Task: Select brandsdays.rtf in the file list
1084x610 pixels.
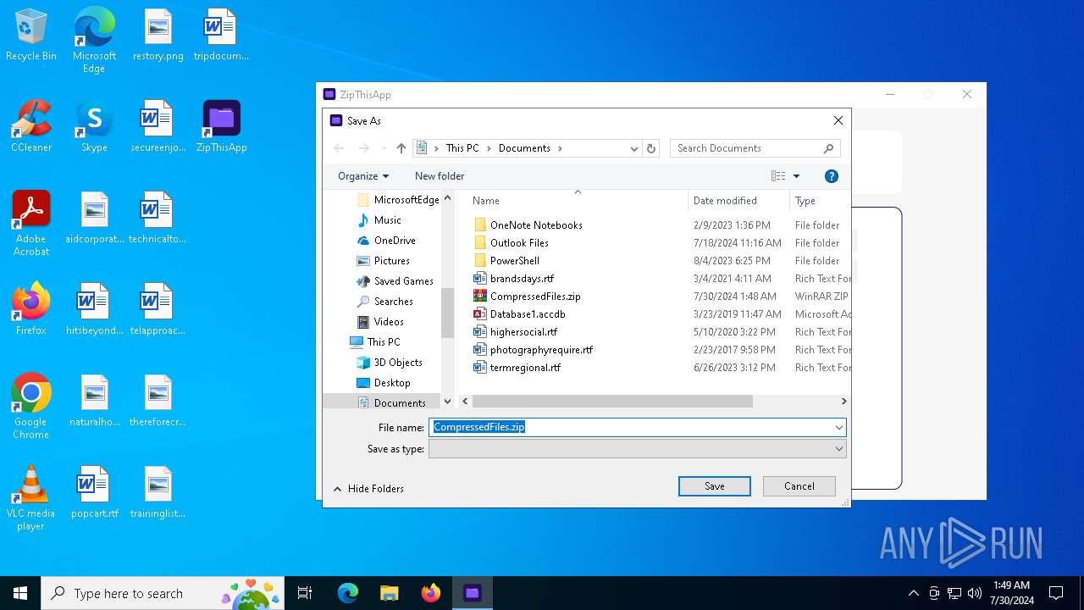Action: [522, 279]
